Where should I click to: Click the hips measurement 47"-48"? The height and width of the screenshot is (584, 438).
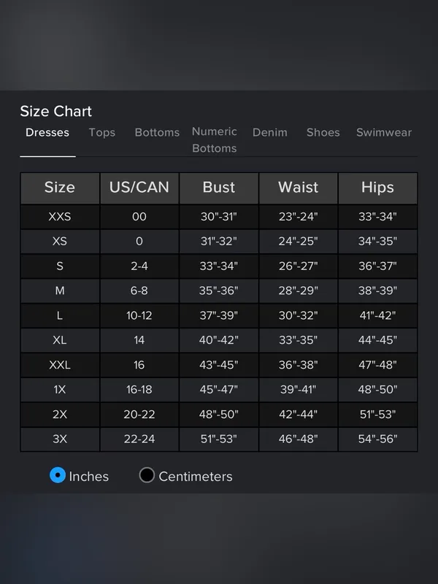[x=377, y=365]
